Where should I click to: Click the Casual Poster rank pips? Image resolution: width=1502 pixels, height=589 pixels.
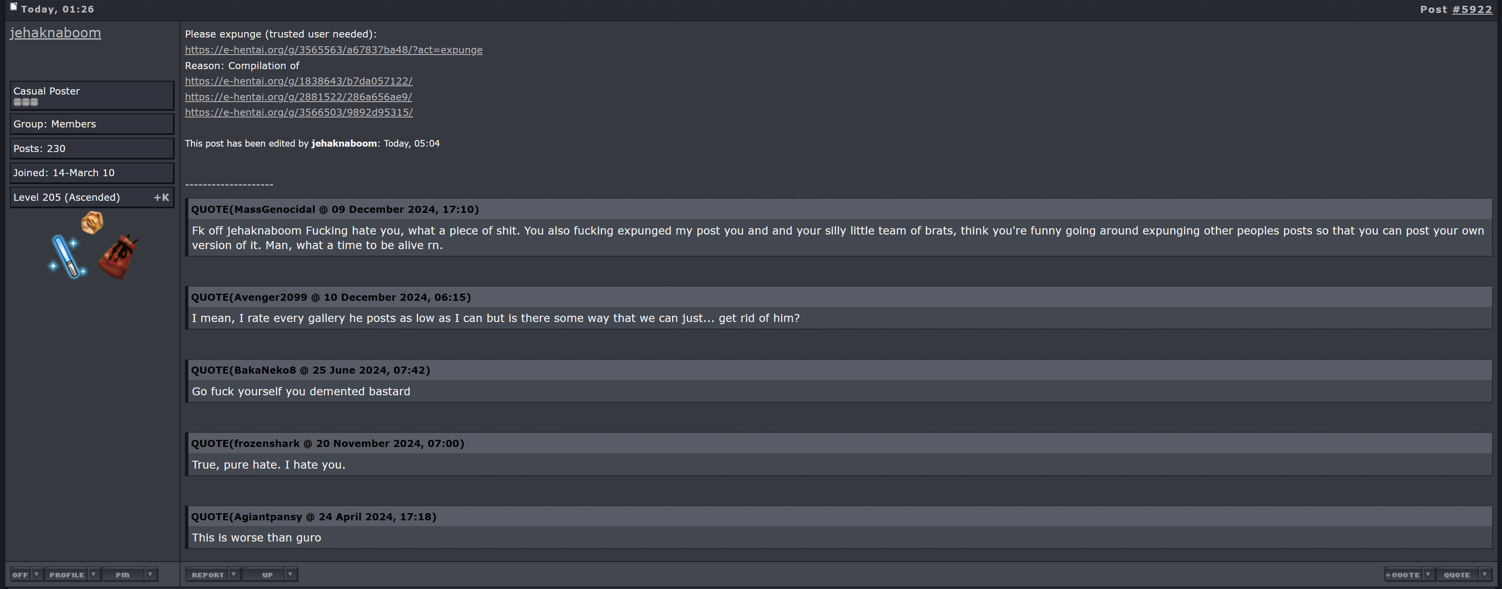coord(26,102)
